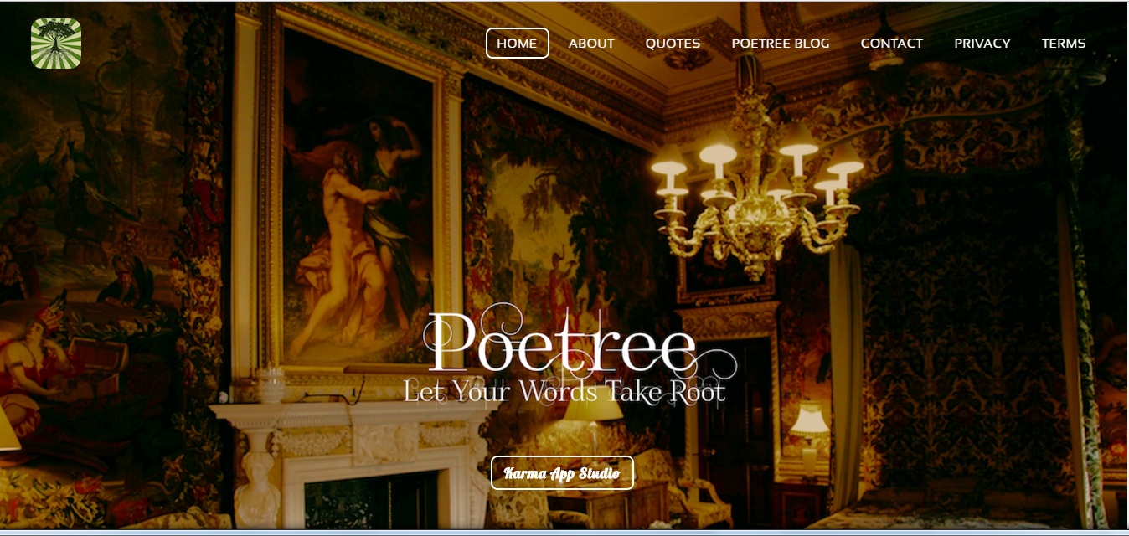Click the white vase on the mantel
1129x536 pixels.
point(271,384)
